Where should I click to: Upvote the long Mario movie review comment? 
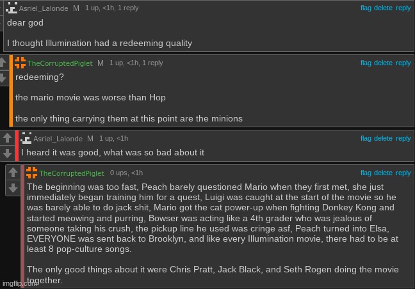pos(13,172)
